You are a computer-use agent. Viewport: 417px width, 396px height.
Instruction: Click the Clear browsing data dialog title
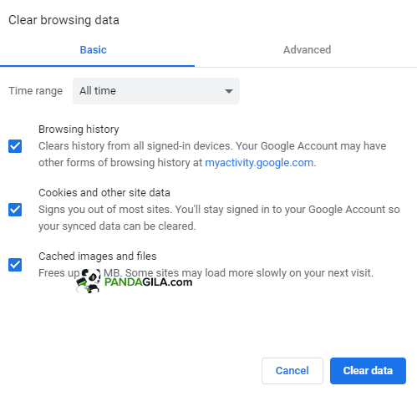click(64, 20)
